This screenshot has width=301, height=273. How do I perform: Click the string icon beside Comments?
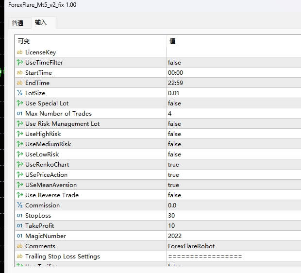[x=20, y=246]
